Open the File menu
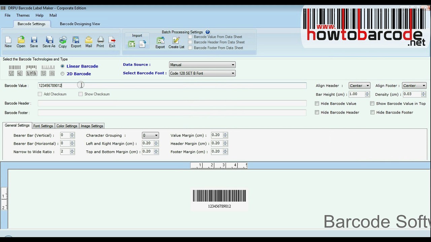The image size is (431, 242). [x=7, y=15]
